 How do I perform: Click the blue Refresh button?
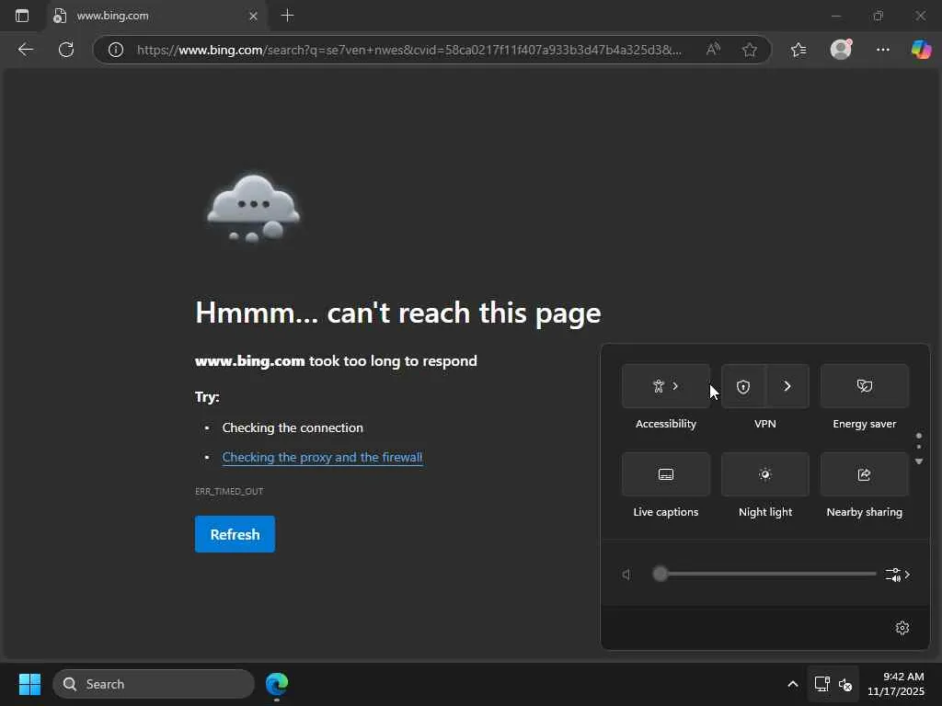click(235, 534)
